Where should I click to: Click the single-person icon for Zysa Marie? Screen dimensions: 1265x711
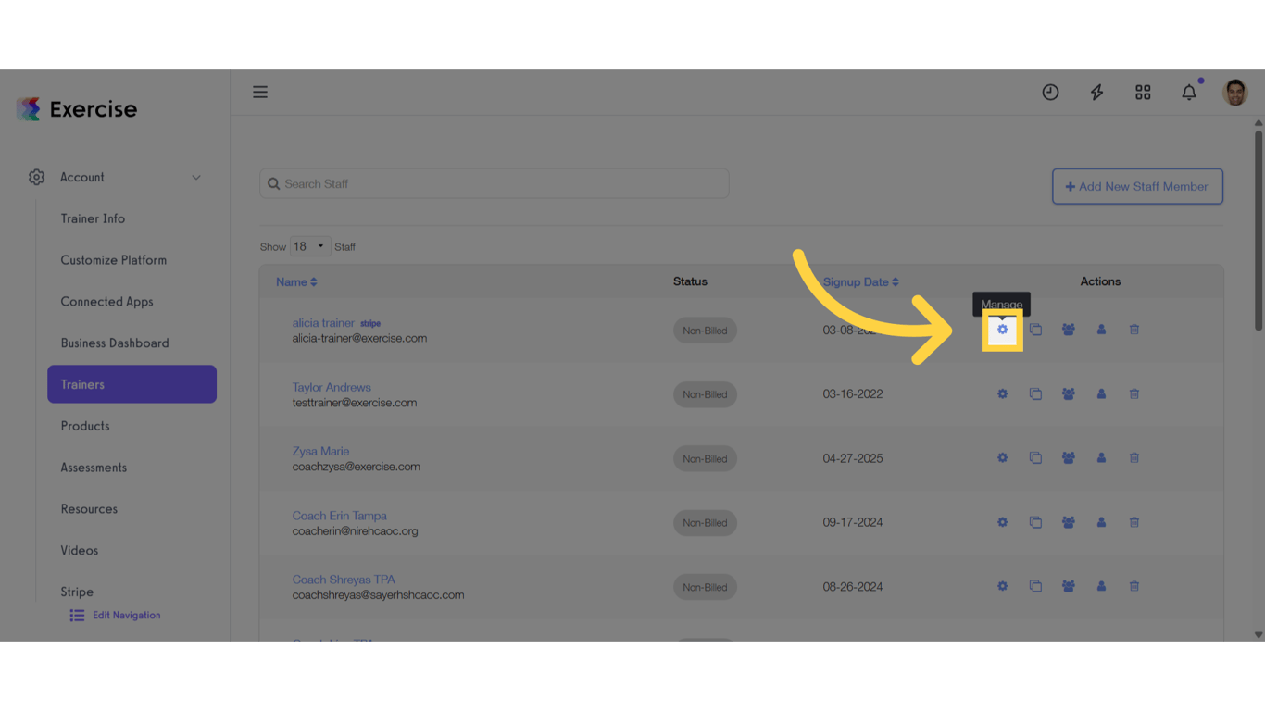pyautogui.click(x=1101, y=457)
